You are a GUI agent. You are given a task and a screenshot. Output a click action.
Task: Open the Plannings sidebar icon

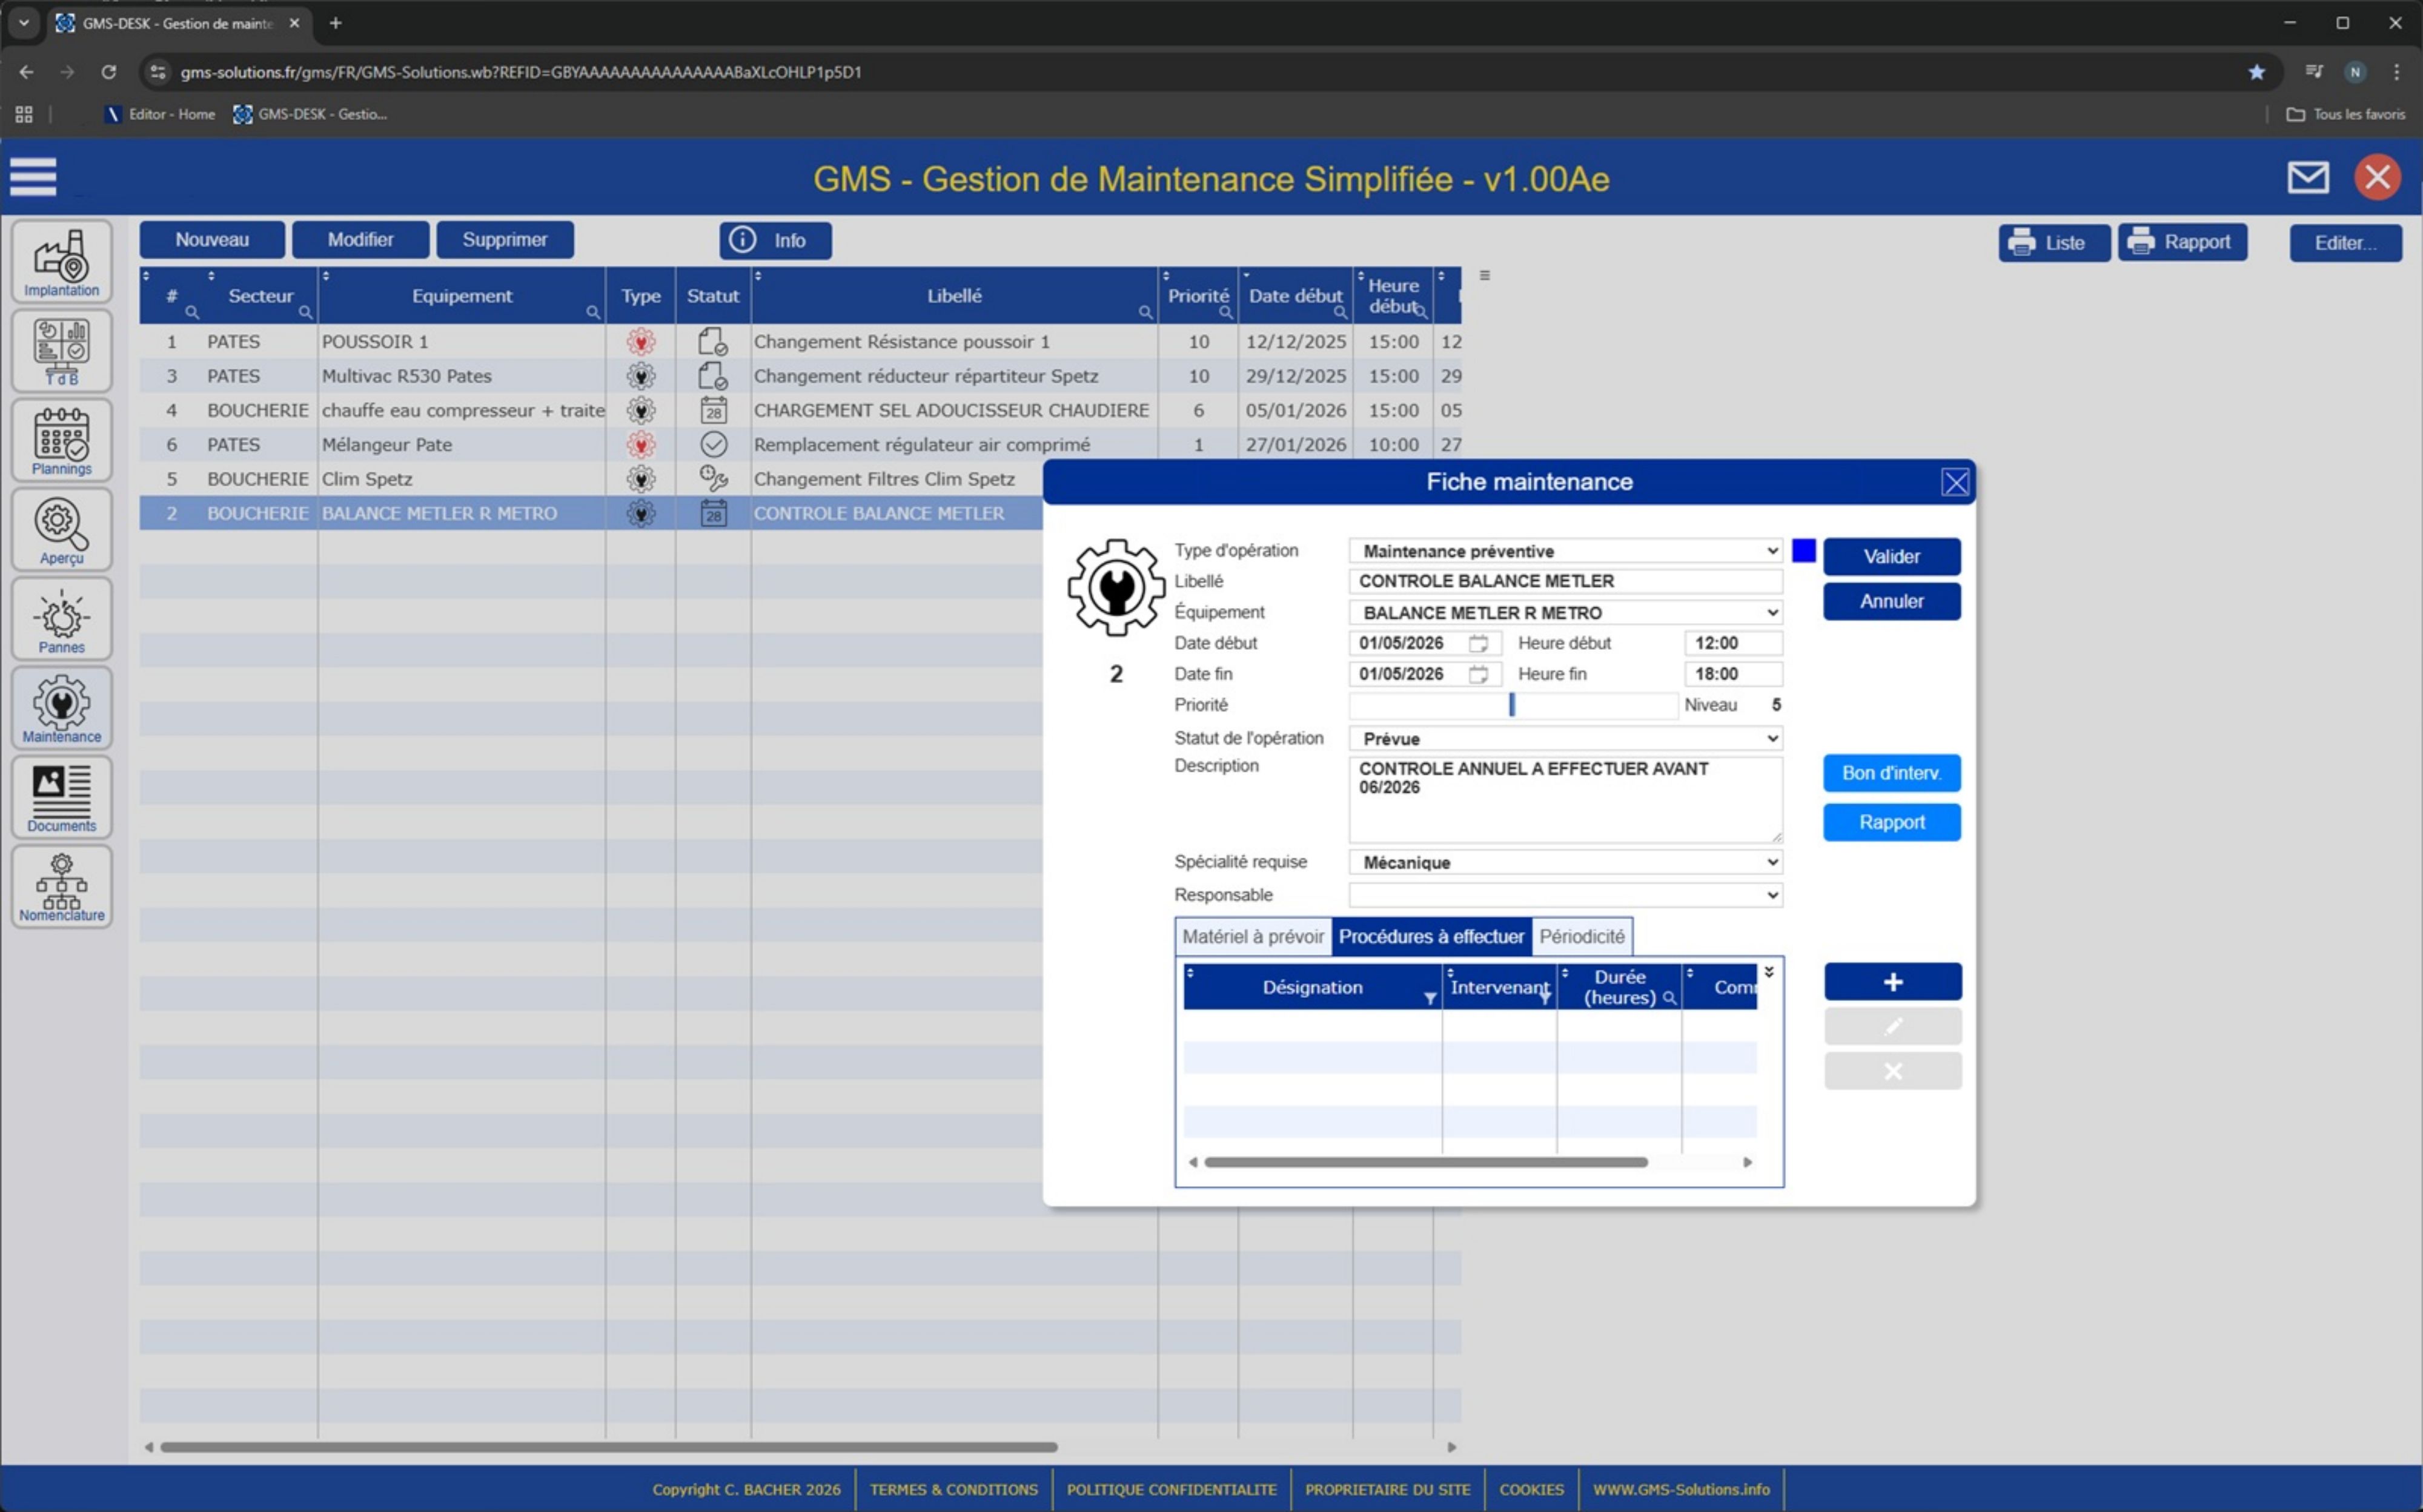(61, 440)
